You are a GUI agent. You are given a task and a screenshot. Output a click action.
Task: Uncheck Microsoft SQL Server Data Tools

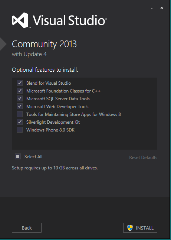tap(20, 98)
